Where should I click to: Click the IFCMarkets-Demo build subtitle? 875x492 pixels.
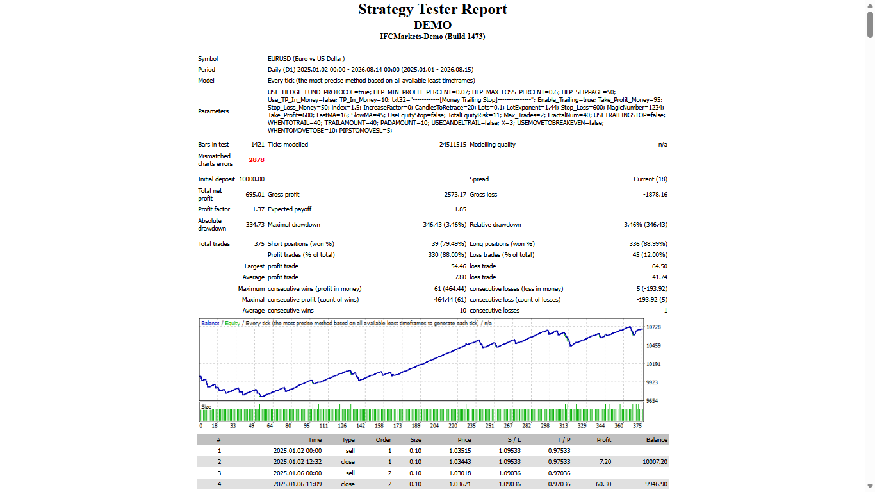tap(432, 37)
